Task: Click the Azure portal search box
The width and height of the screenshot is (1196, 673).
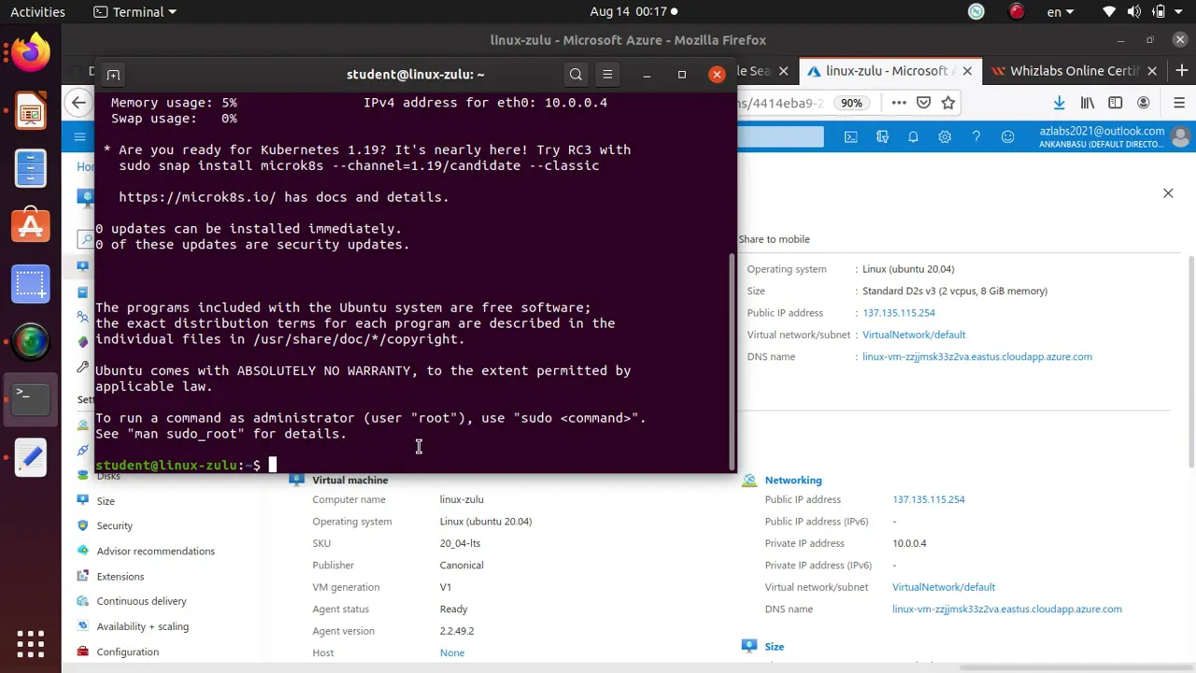Action: [780, 137]
